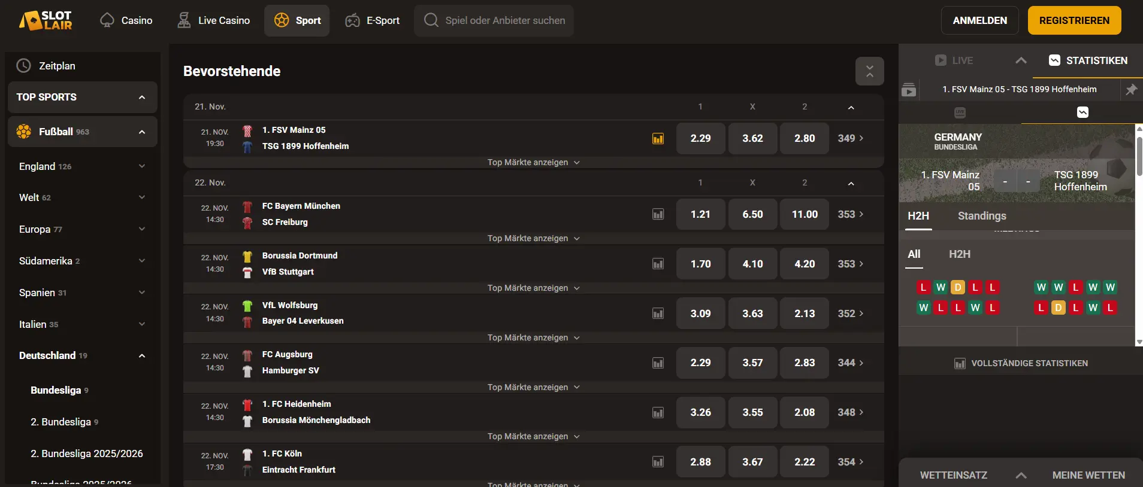
Task: Click the ANMELDEN button
Action: click(980, 20)
